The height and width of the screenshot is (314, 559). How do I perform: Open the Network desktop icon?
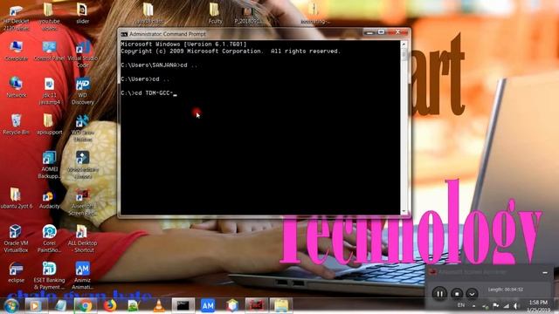click(x=16, y=87)
